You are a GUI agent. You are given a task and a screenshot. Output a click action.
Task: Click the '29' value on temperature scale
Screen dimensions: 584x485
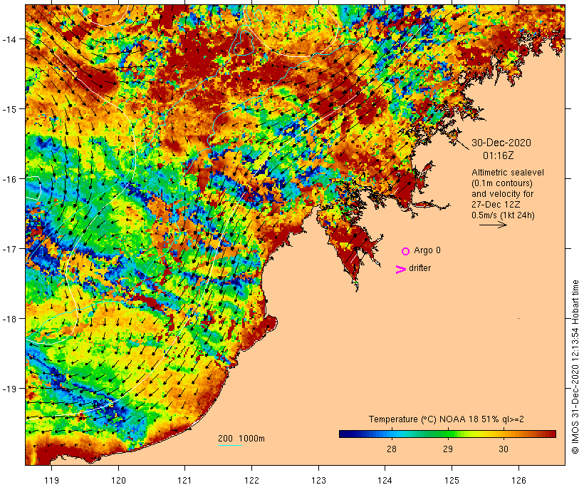(447, 449)
